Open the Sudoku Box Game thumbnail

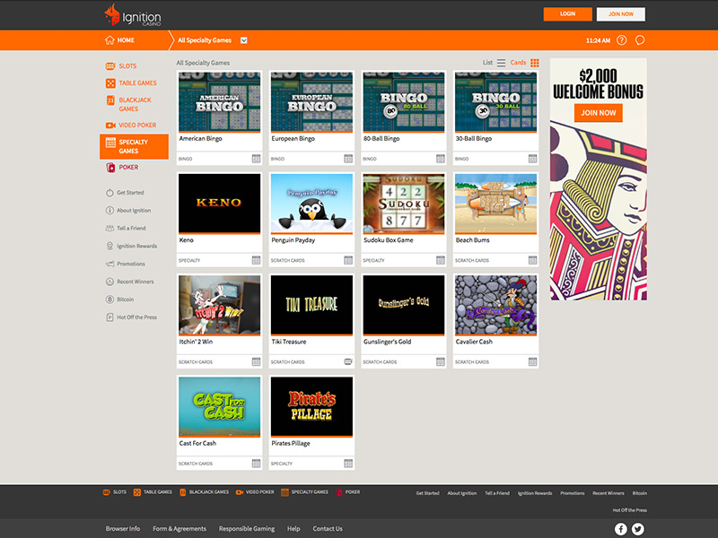(x=404, y=204)
